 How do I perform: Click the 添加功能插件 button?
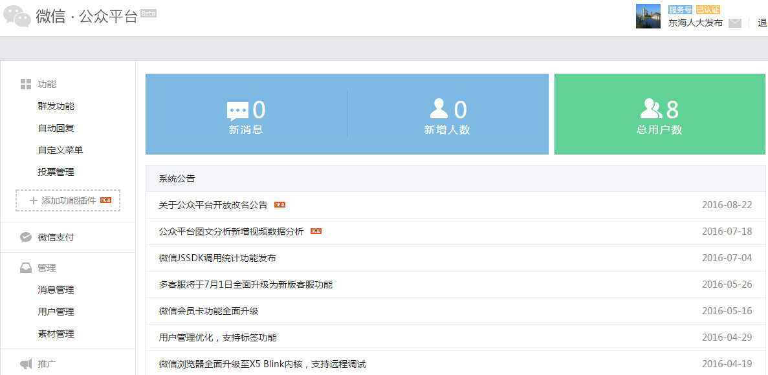pyautogui.click(x=68, y=200)
